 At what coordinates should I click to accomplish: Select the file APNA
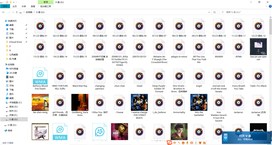click(239, 48)
